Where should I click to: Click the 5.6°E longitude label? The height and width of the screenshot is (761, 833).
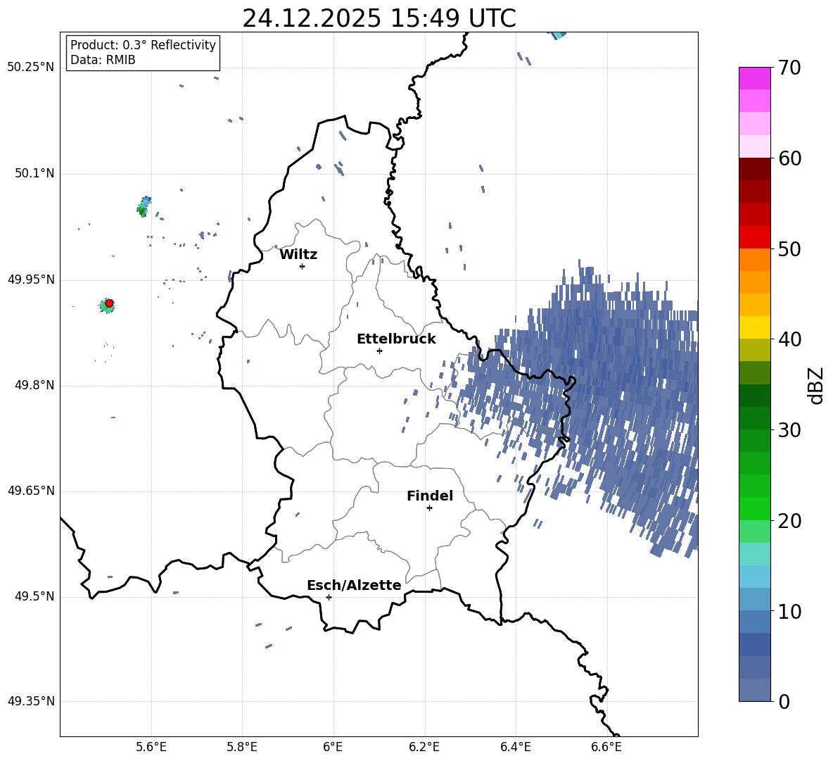[151, 747]
